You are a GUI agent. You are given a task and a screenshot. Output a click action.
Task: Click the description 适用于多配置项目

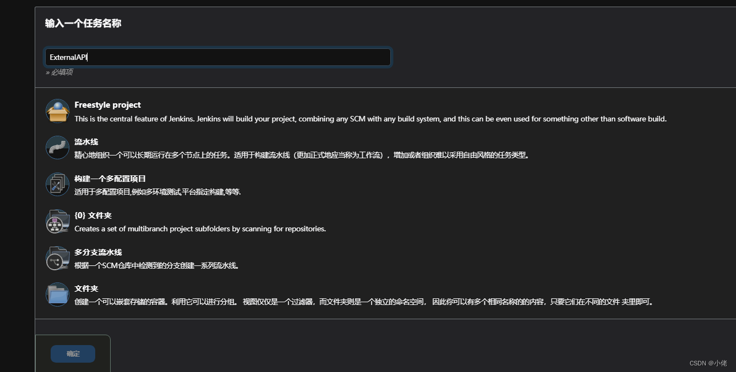coord(158,192)
